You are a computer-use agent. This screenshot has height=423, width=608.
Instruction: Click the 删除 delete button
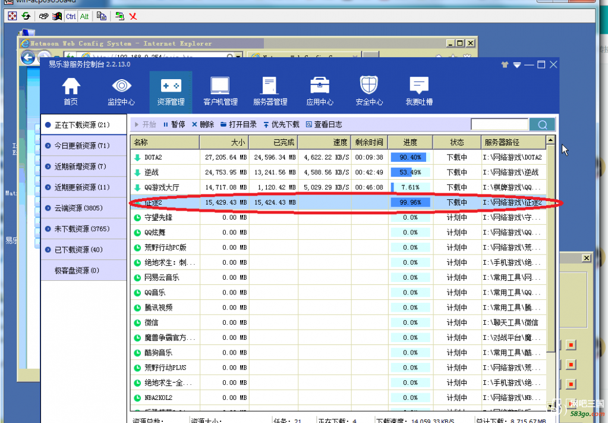(203, 124)
